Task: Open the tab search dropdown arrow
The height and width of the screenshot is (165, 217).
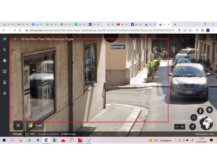Action: [190, 24]
